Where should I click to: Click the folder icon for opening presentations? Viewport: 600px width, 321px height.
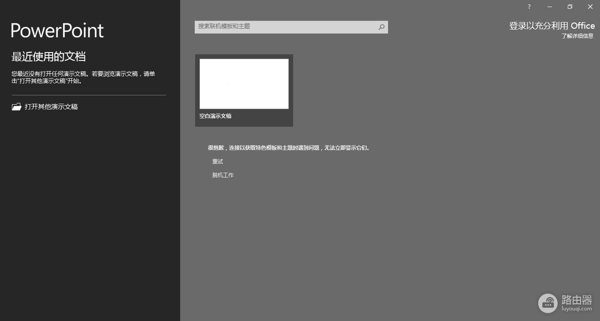(x=17, y=106)
